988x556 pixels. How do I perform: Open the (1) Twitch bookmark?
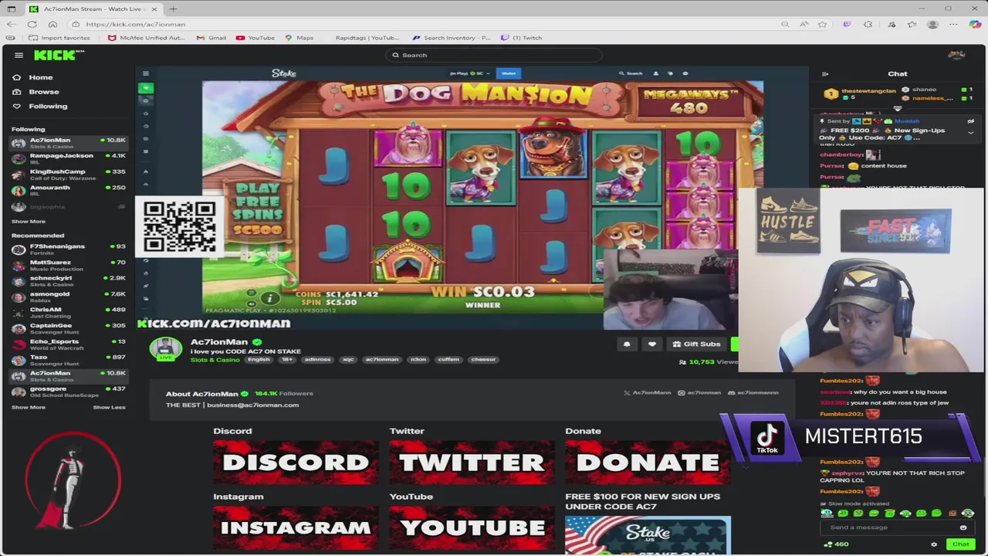(x=522, y=38)
